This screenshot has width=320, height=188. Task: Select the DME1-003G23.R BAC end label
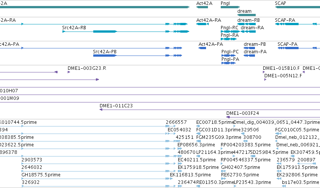87,68
